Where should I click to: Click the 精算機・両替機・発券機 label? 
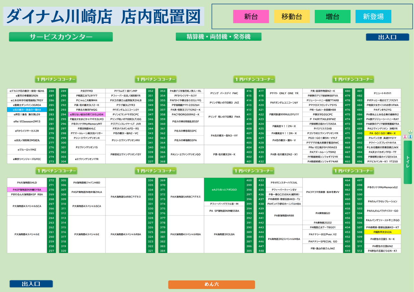pyautogui.click(x=219, y=37)
